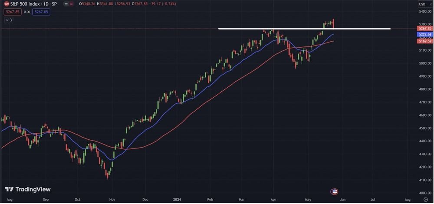Image resolution: width=434 pixels, height=204 pixels.
Task: Click the red 5267.85 sell price button
Action: coord(12,12)
